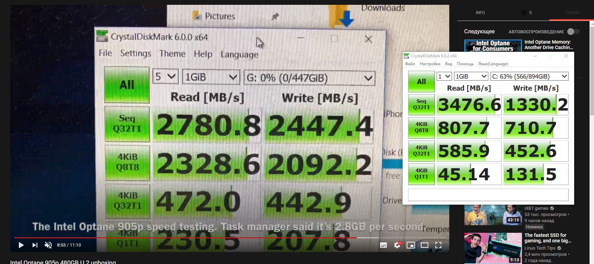Open the VIDEOS tab
This screenshot has height=264, width=594.
click(x=572, y=13)
